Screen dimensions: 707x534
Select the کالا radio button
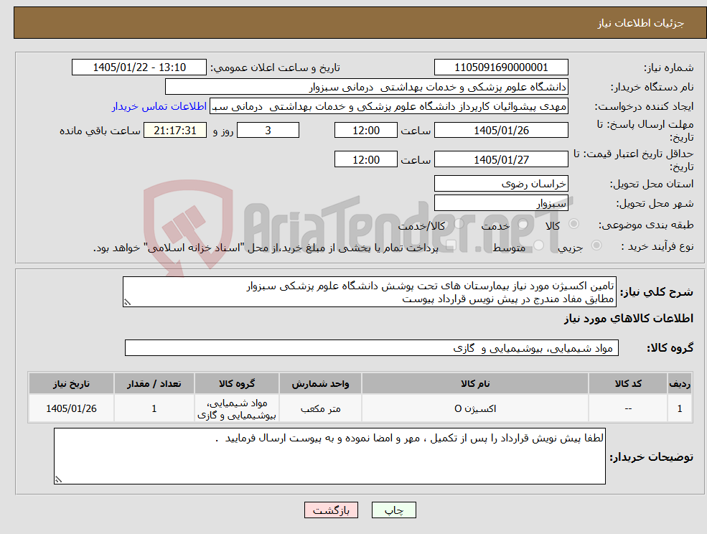574,224
